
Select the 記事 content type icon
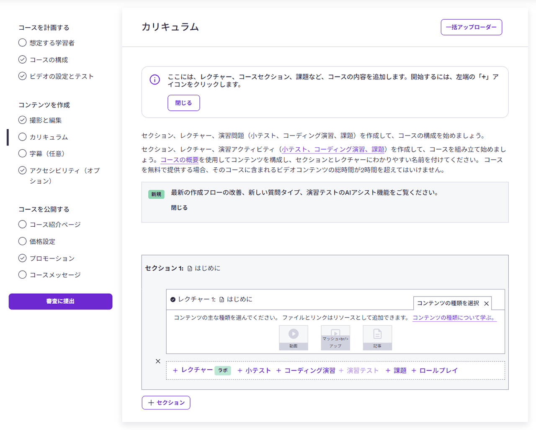[x=377, y=338]
